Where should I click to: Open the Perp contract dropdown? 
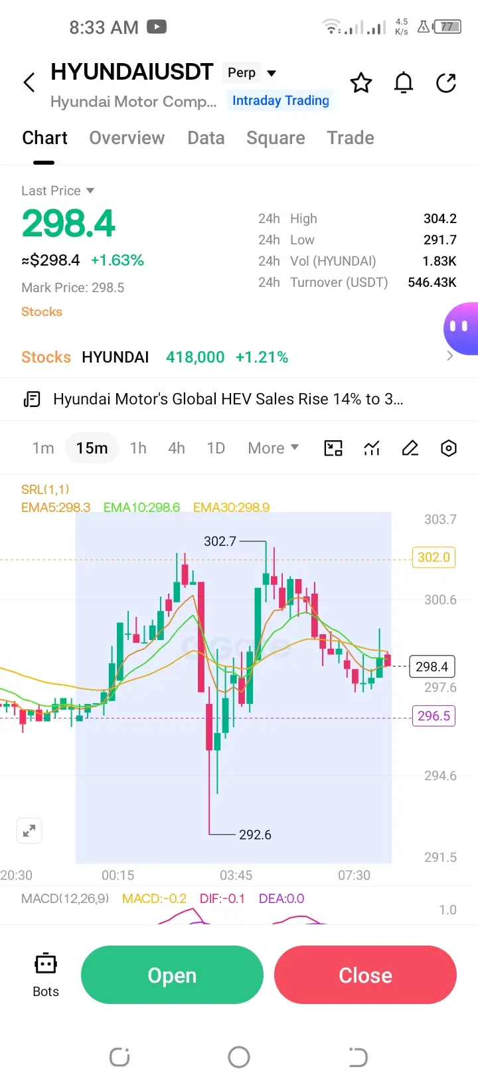251,73
